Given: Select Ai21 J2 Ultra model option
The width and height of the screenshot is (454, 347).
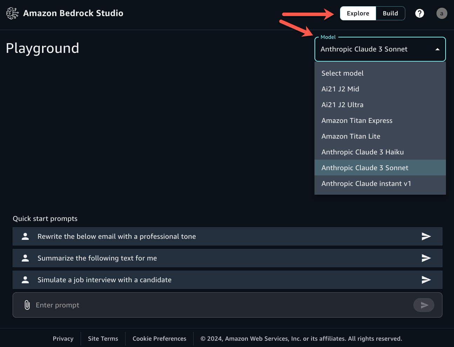Looking at the screenshot, I should point(342,105).
